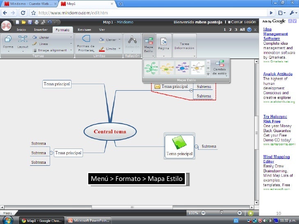The height and width of the screenshot is (224, 299).
Task: Click the Relación icon
Action: point(132,39)
